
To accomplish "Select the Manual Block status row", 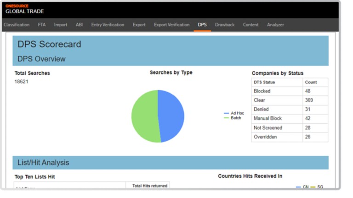I will coord(290,119).
